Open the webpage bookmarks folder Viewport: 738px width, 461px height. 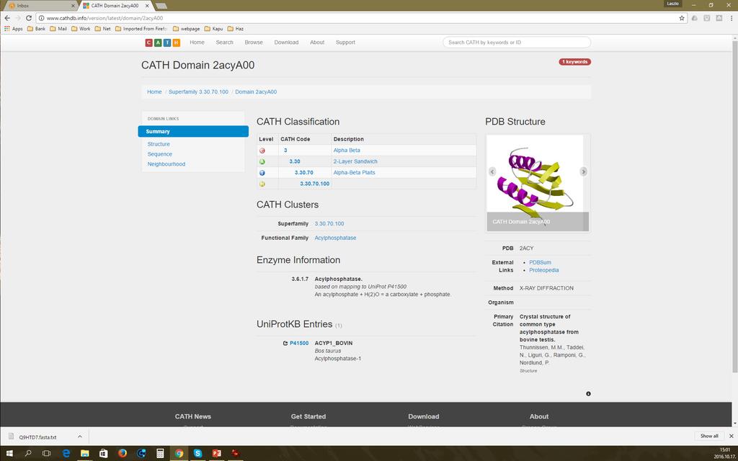(187, 29)
